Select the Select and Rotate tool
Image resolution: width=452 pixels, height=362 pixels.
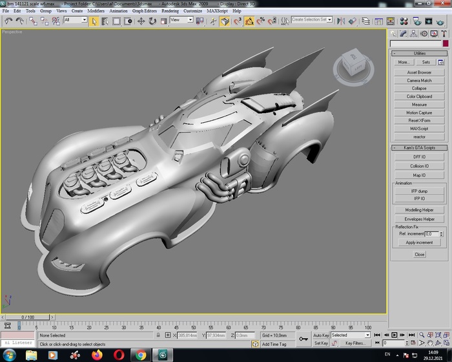[x=152, y=21]
